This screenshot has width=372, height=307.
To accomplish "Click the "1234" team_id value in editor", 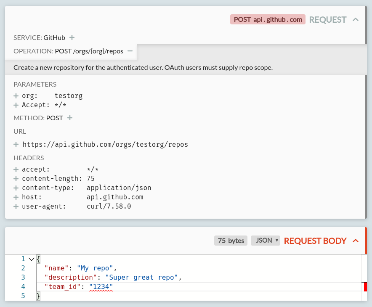I will pyautogui.click(x=101, y=286).
